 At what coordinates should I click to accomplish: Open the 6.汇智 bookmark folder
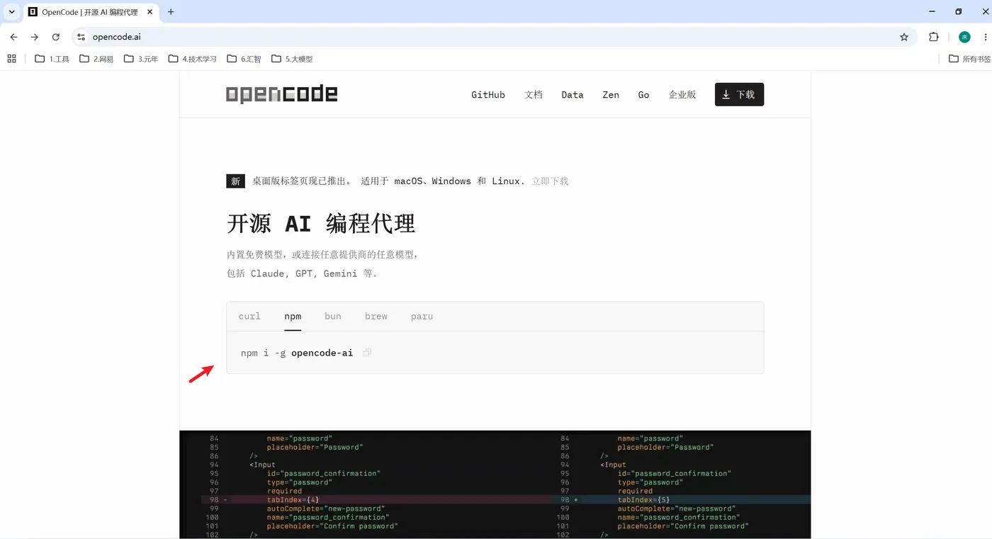coord(244,59)
